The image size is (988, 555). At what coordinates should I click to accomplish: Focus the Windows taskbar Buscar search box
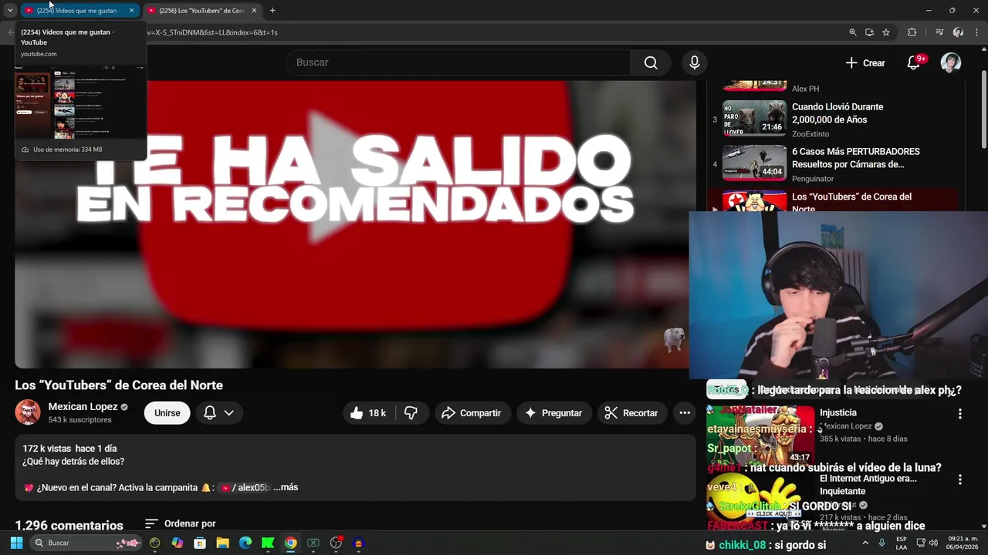(87, 543)
